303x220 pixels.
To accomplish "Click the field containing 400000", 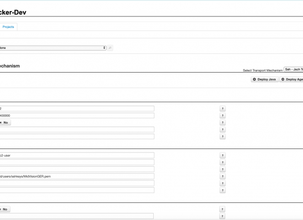I will coord(77,116).
